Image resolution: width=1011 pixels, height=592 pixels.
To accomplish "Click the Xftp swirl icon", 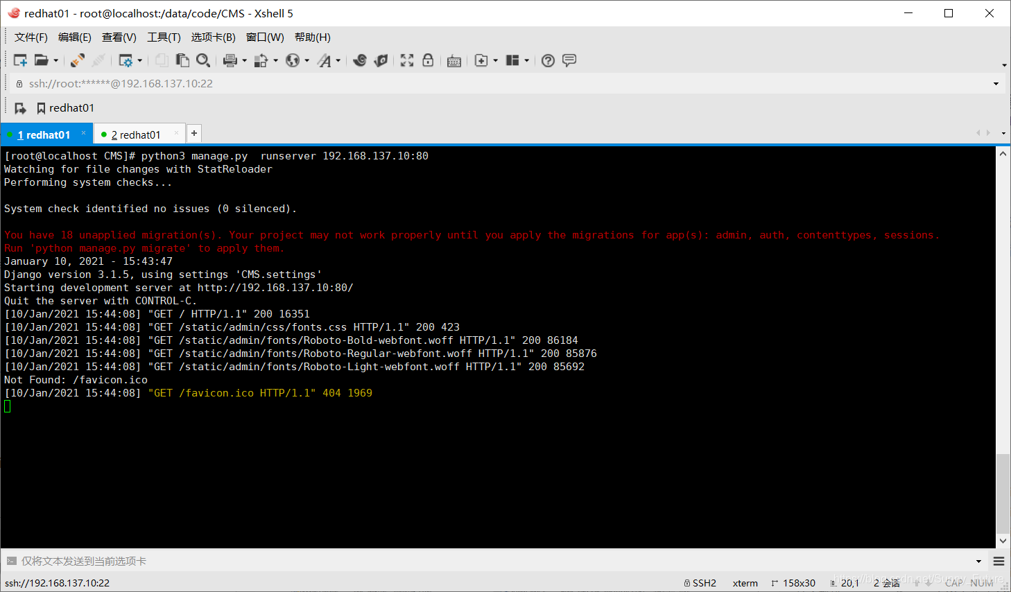I will click(x=360, y=60).
